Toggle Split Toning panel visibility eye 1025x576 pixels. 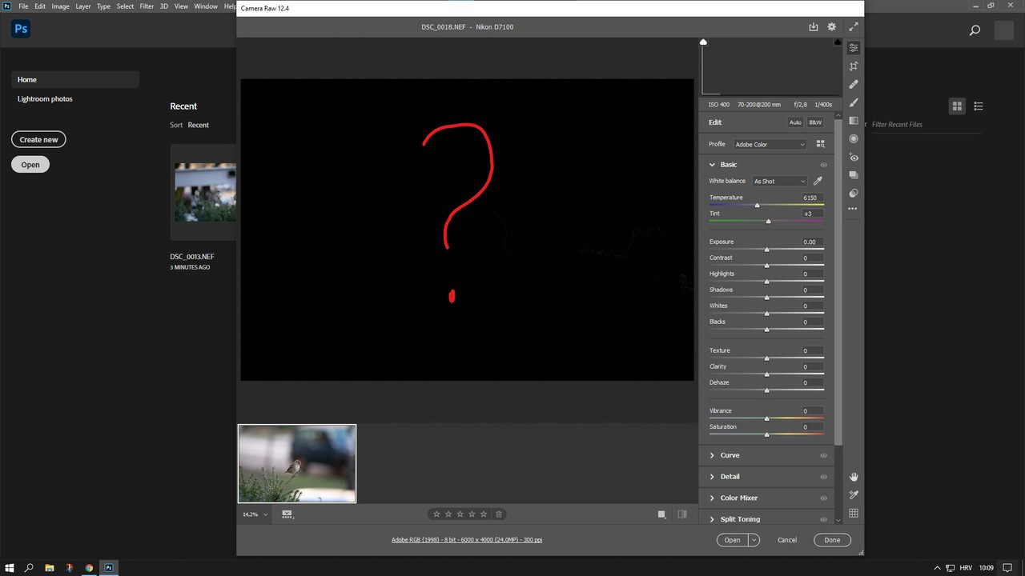(823, 519)
